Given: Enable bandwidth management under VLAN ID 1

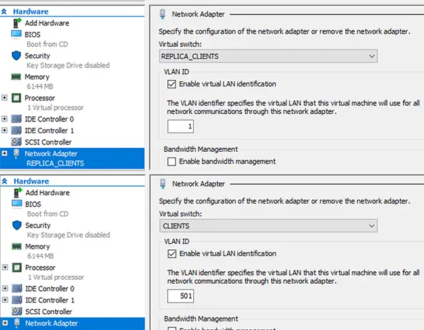Looking at the screenshot, I should 173,161.
